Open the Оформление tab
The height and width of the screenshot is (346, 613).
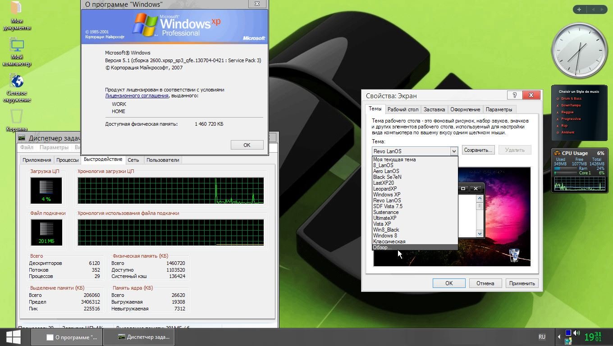465,109
